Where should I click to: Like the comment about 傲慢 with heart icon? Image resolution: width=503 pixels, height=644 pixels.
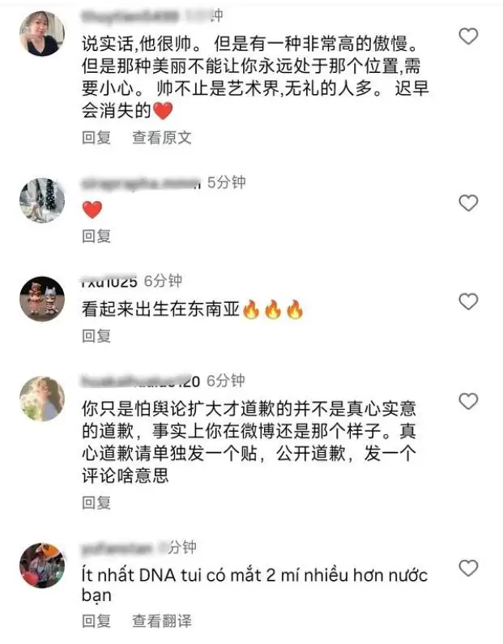click(x=468, y=36)
